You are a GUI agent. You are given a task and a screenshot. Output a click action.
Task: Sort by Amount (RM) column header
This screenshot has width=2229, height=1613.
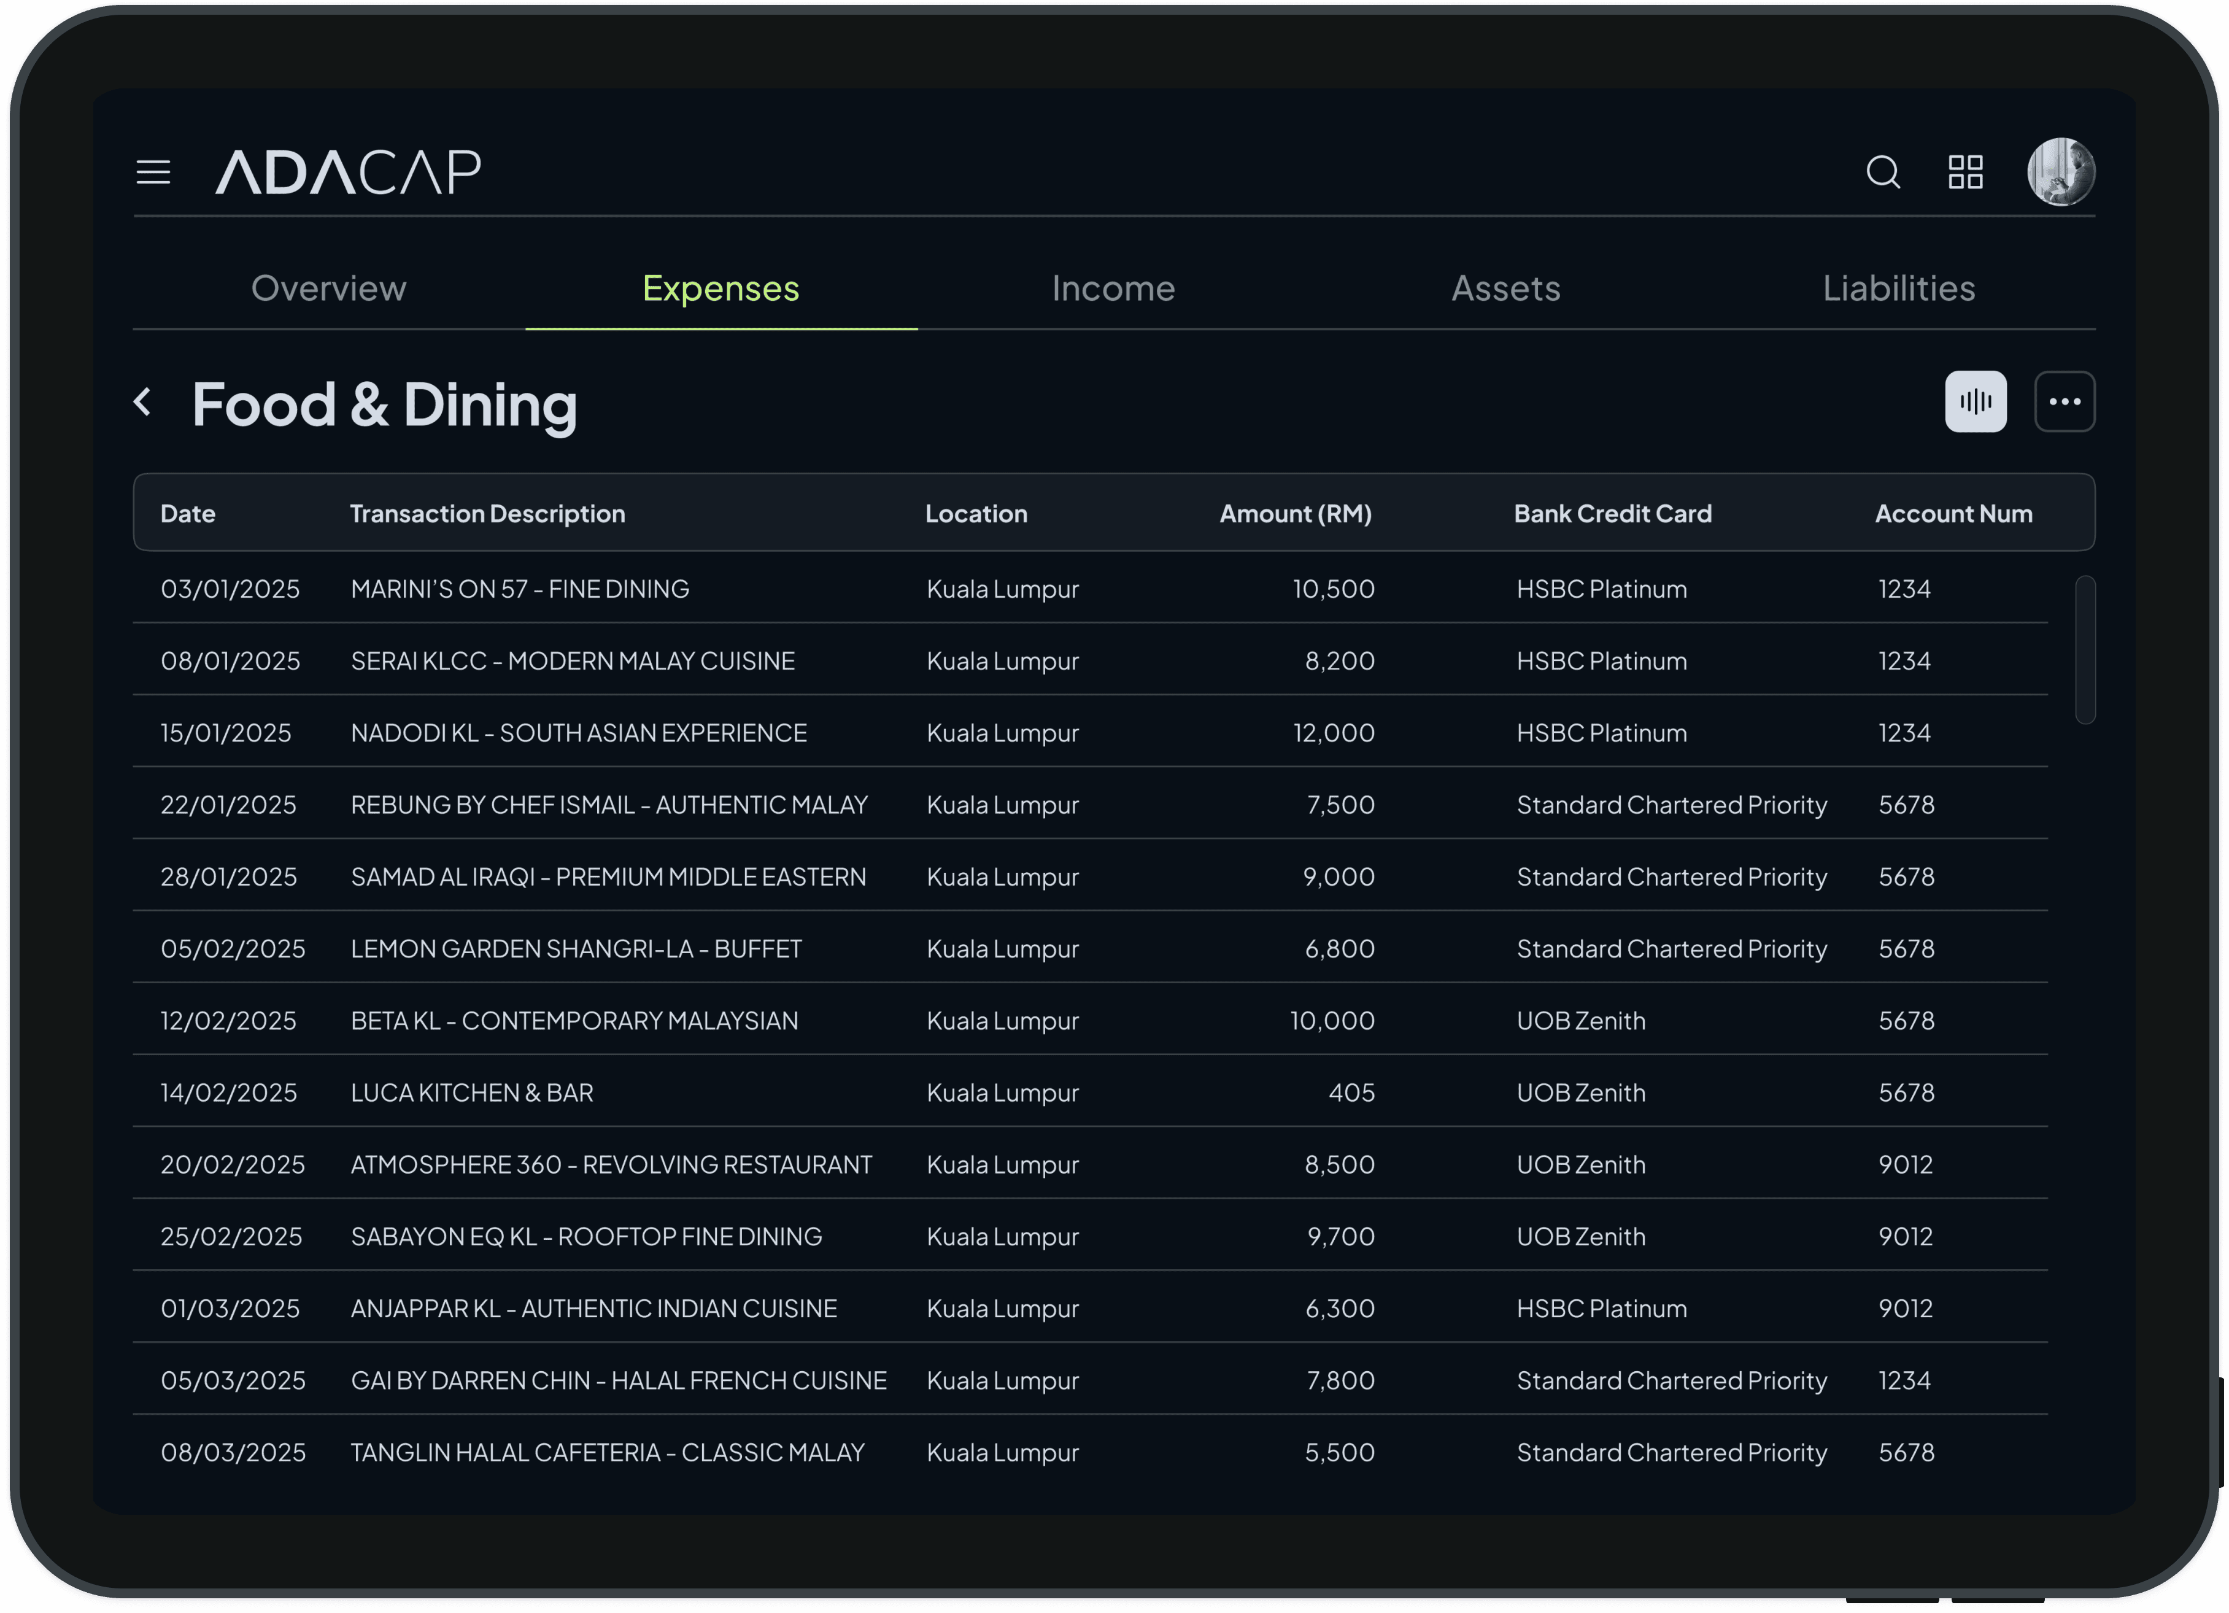point(1294,514)
